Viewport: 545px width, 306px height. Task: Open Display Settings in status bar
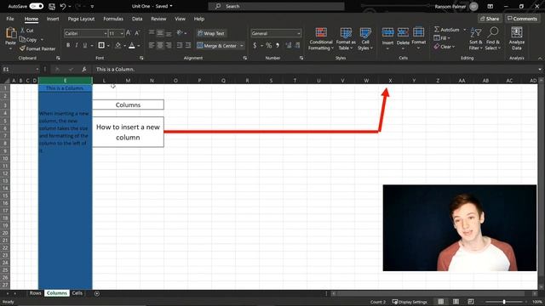[410, 302]
